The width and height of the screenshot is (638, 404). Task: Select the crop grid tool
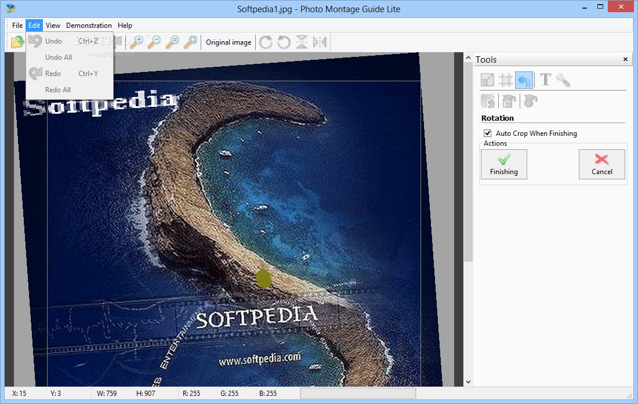pyautogui.click(x=505, y=80)
